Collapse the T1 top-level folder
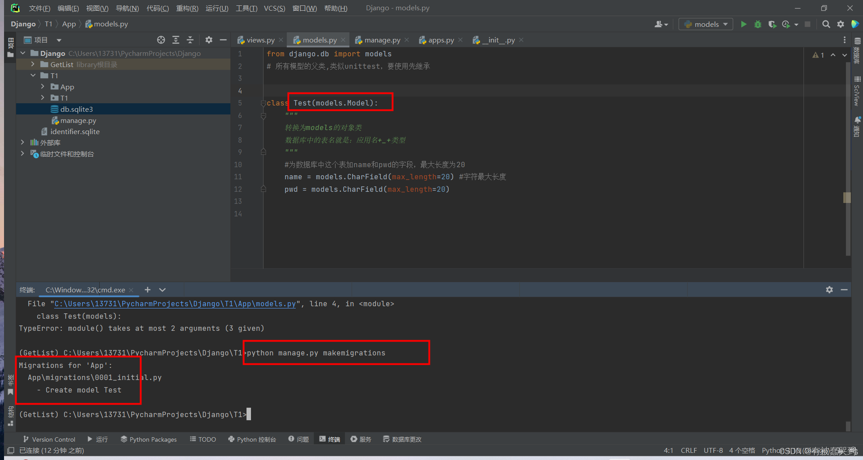The height and width of the screenshot is (460, 863). (33, 76)
